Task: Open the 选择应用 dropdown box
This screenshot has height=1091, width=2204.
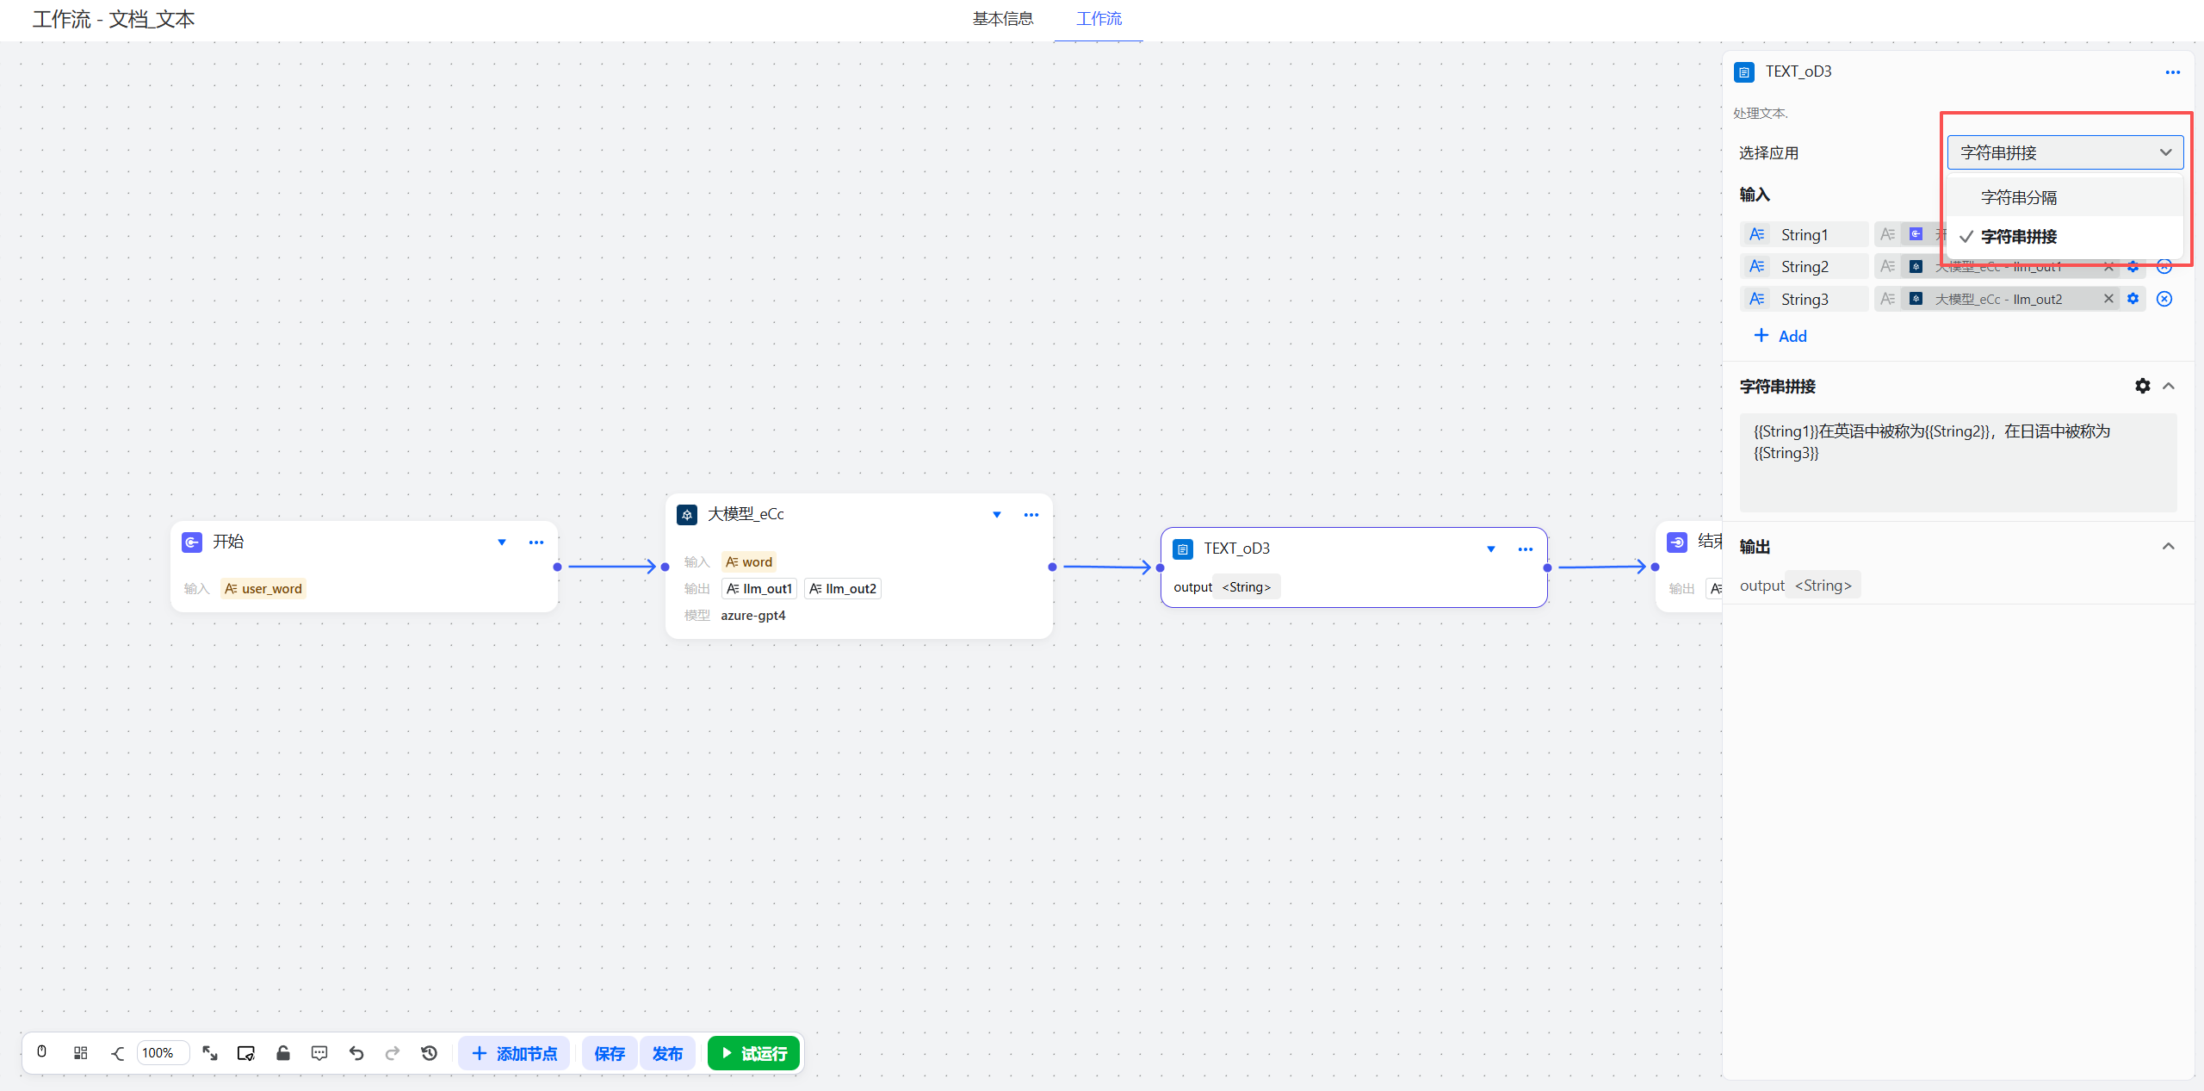Action: pos(2065,152)
